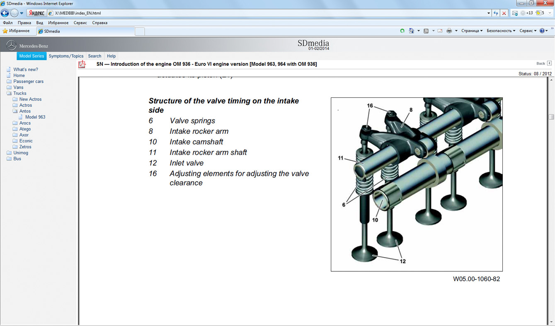The height and width of the screenshot is (326, 555).
Task: Click the Избранное star favorites button
Action: click(16, 31)
